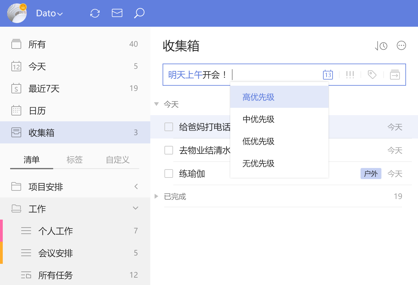Open the sort by time icon
The width and height of the screenshot is (418, 285).
coord(381,46)
